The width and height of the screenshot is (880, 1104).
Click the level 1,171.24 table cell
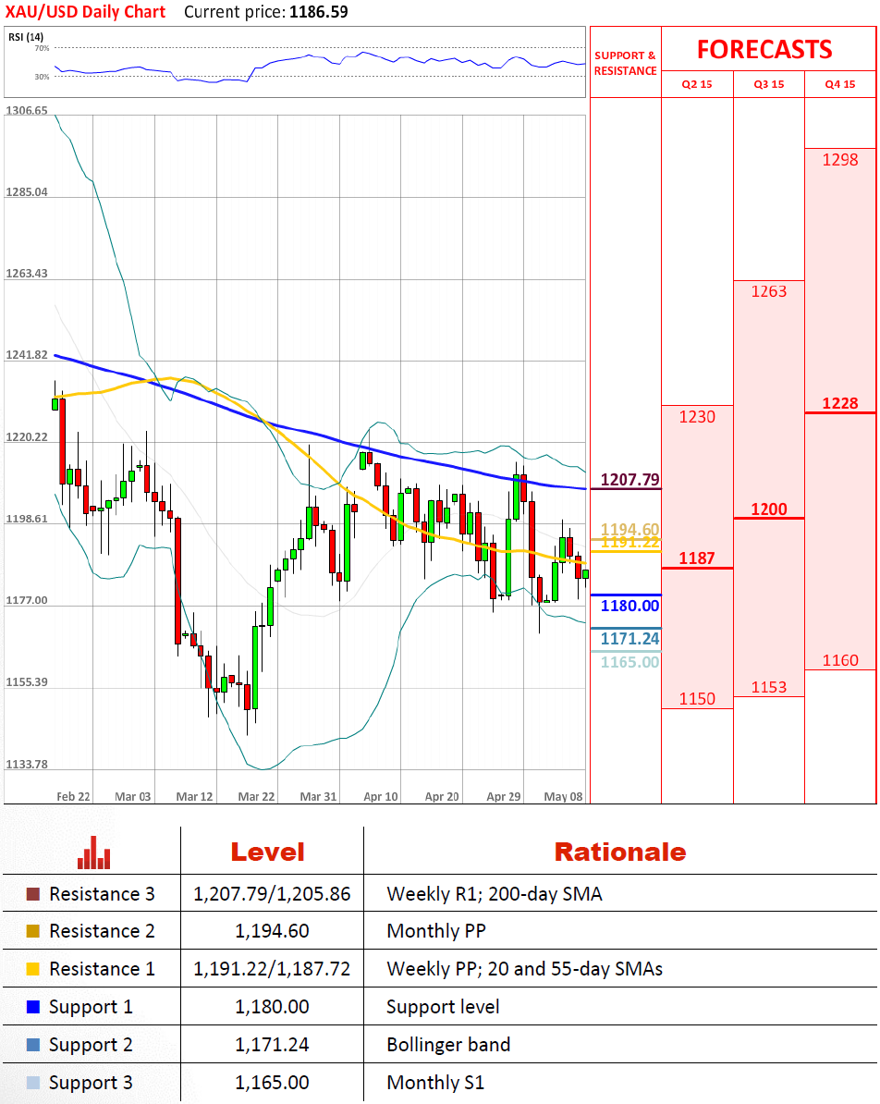coord(272,1045)
